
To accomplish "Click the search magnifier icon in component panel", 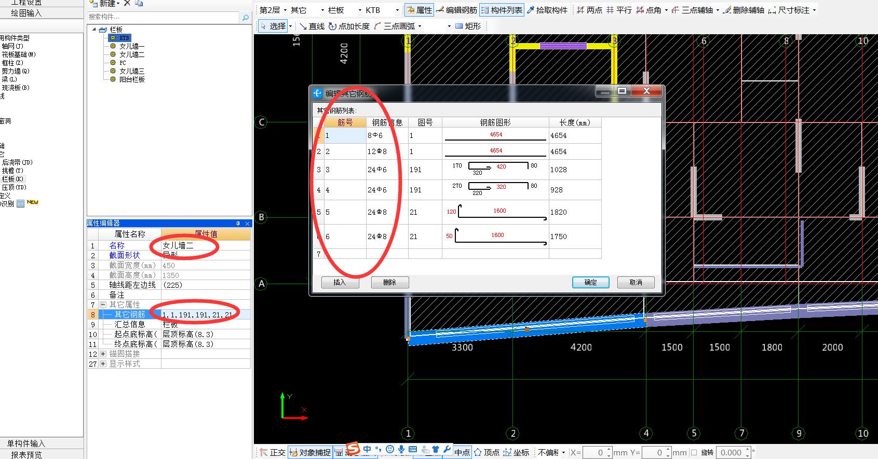I will (x=246, y=17).
